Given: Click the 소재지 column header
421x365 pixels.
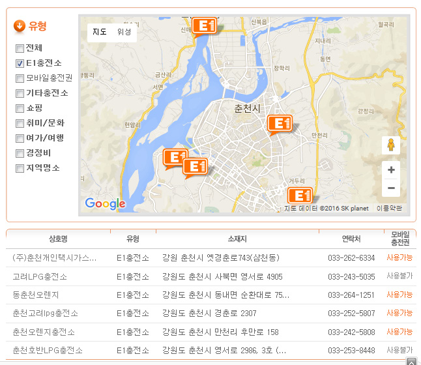Looking at the screenshot, I should [x=237, y=239].
